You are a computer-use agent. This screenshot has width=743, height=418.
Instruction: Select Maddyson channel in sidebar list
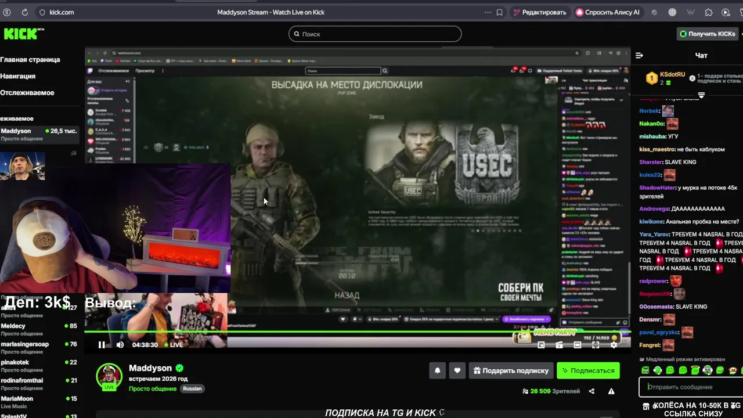click(39, 134)
